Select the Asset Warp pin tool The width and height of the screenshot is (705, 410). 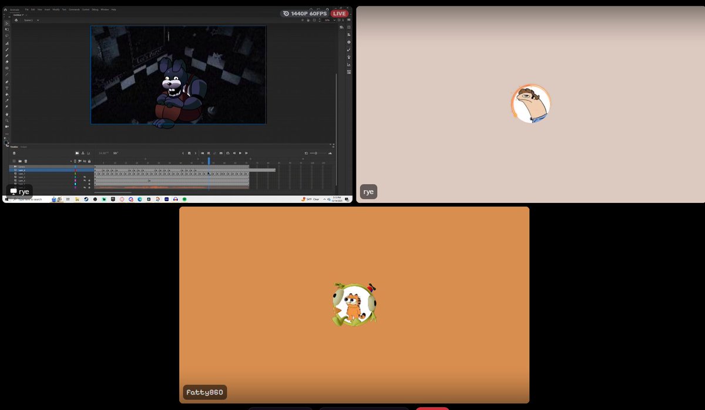pos(6,106)
